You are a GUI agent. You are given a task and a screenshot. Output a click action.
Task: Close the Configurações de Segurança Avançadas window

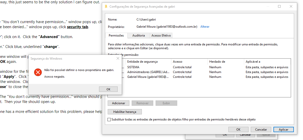click(x=291, y=6)
